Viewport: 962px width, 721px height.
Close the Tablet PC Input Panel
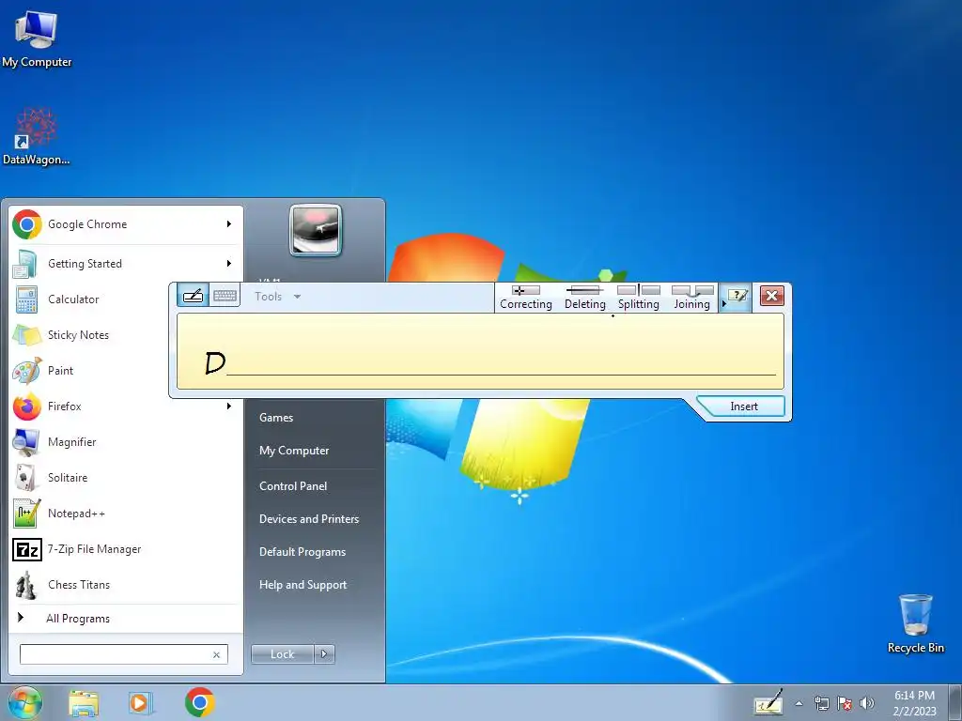tap(772, 296)
